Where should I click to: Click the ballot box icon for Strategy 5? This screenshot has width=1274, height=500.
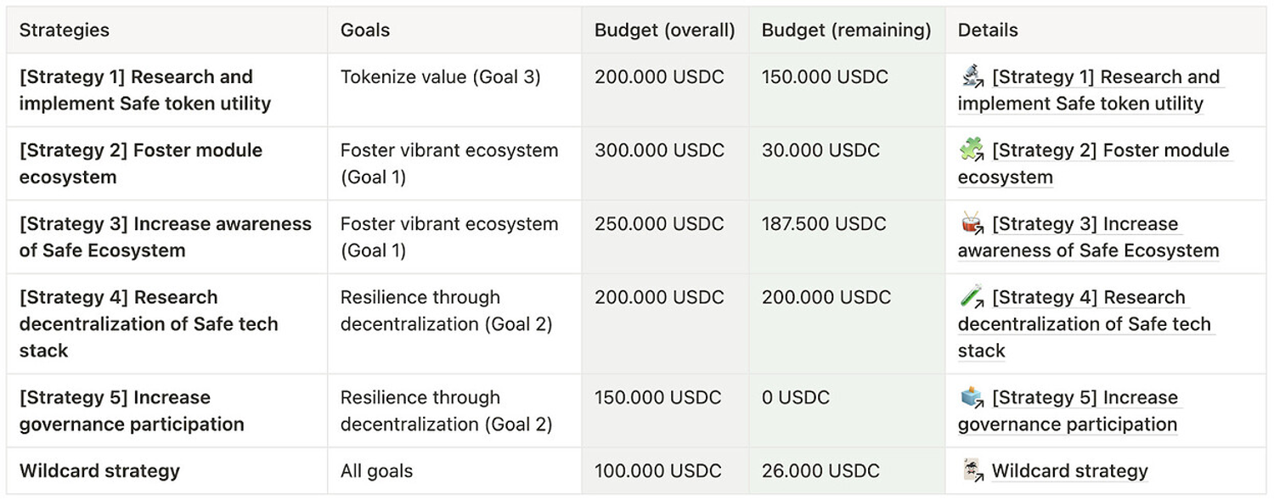[x=972, y=398]
